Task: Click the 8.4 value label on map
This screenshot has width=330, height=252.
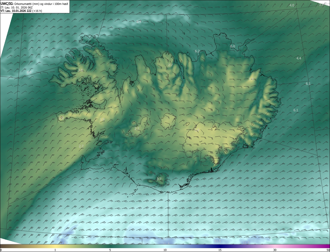Action: point(139,22)
